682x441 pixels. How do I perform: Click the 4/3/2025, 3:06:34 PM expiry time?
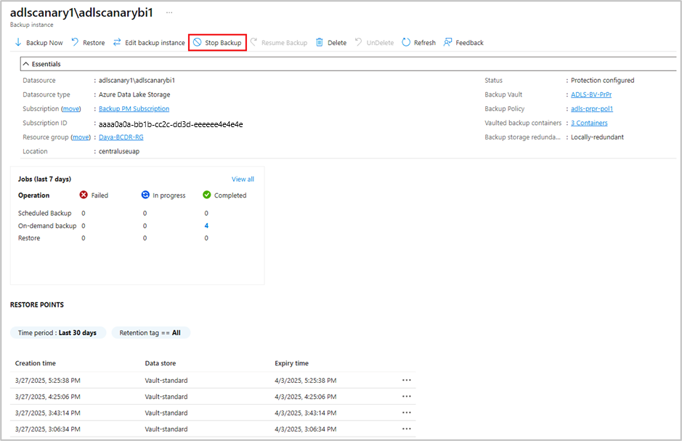pyautogui.click(x=305, y=429)
